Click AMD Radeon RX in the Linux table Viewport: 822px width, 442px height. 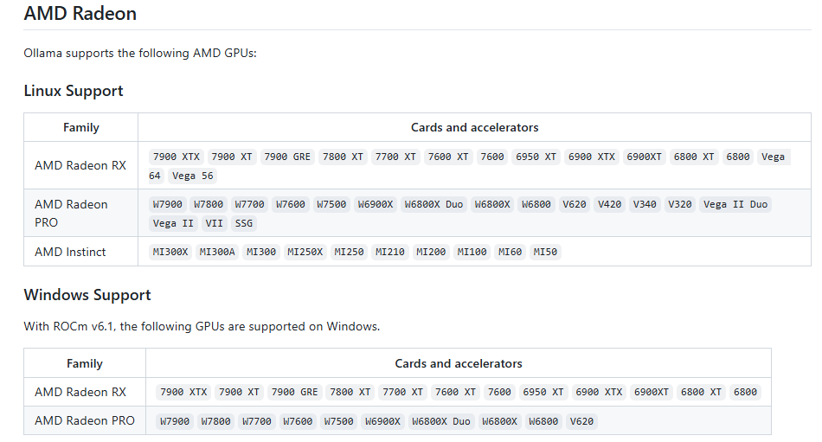pyautogui.click(x=80, y=165)
